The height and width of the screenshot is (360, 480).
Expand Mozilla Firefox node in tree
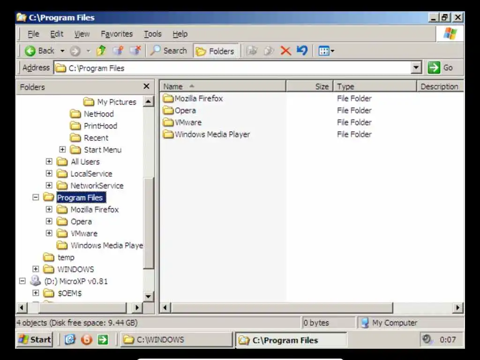49,209
